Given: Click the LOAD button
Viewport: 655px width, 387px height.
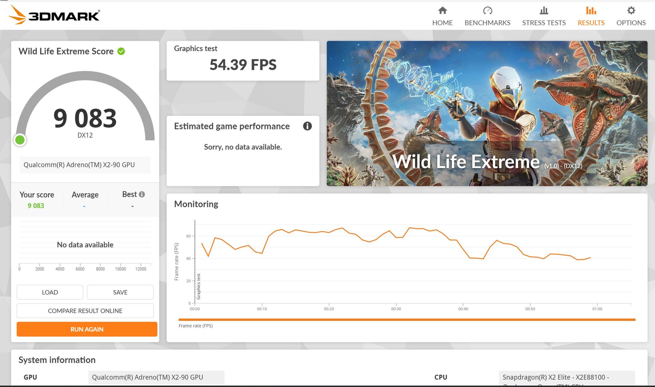Looking at the screenshot, I should [50, 292].
